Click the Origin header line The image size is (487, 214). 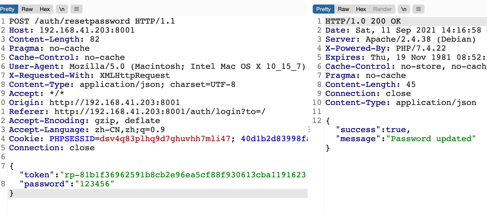95,102
